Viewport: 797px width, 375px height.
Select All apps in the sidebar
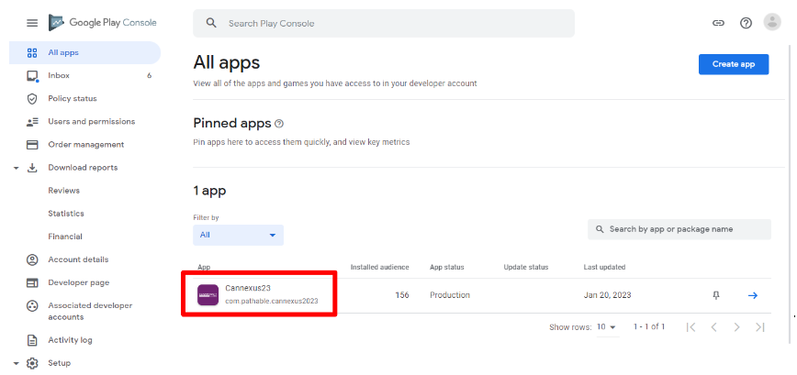pyautogui.click(x=84, y=53)
